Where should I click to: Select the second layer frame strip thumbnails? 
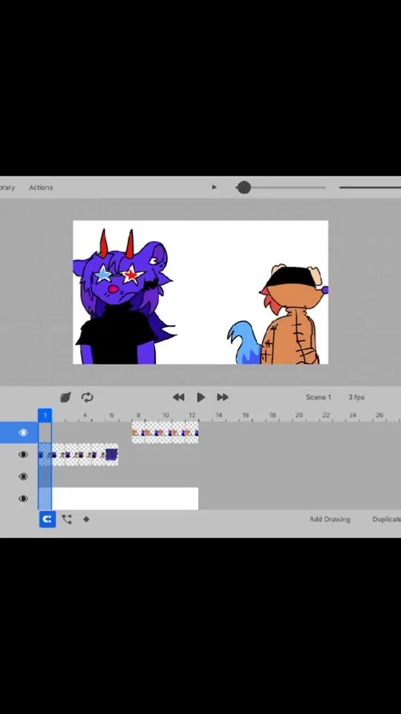pos(78,454)
